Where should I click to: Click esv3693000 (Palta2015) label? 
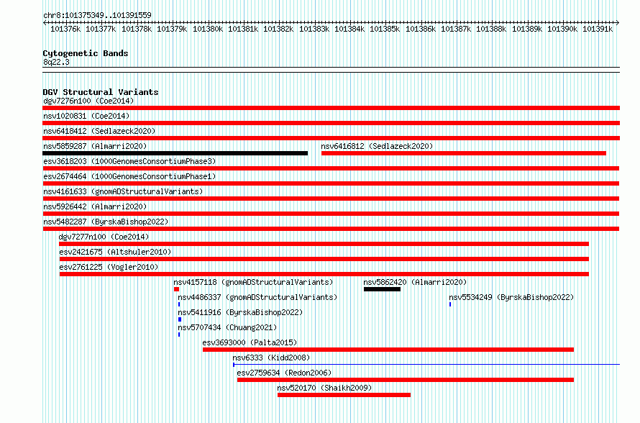(250, 342)
